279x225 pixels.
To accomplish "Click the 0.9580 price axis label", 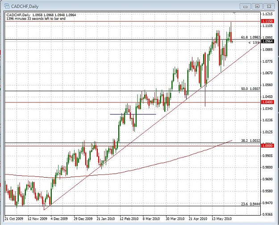I will [x=267, y=191].
